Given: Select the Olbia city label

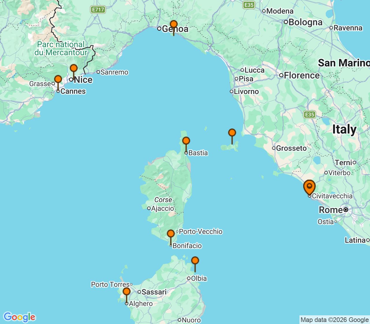Looking at the screenshot, I should click(199, 279).
